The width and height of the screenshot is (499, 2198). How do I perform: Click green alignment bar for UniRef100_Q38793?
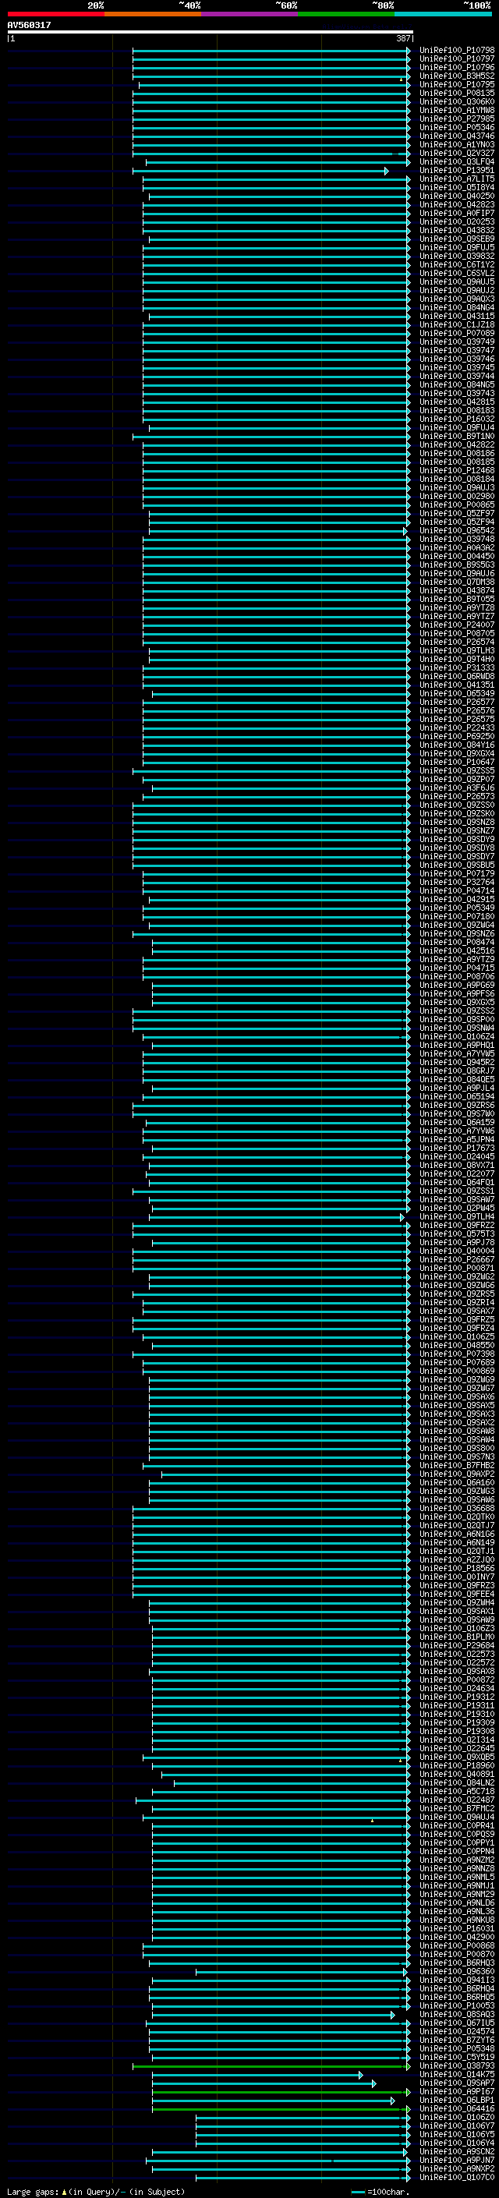coord(271,2066)
